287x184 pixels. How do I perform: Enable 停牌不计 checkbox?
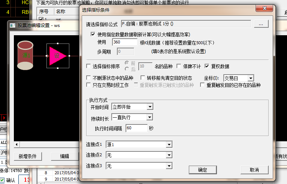pyautogui.click(x=179, y=66)
